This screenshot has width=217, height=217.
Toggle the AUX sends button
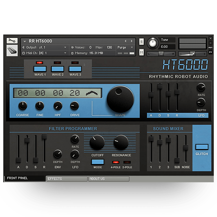[x=210, y=47]
